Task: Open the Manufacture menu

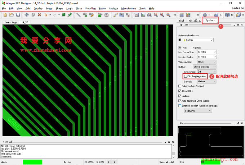Action: (129, 9)
